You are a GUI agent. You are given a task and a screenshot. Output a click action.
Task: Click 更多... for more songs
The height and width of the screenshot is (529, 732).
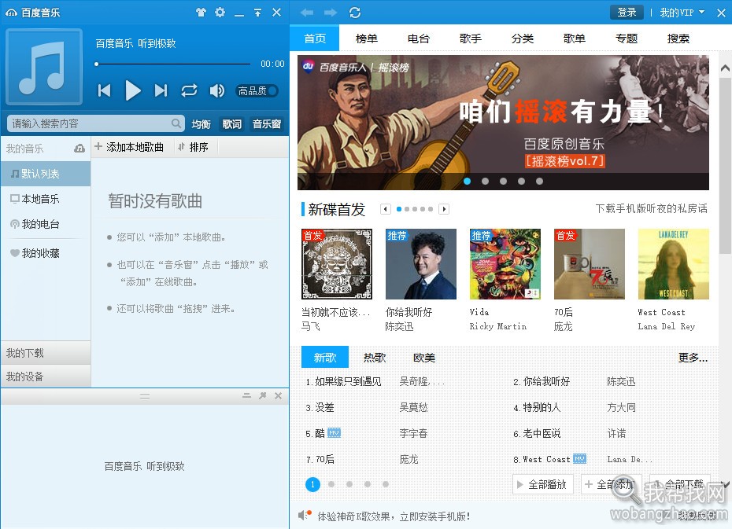[693, 358]
